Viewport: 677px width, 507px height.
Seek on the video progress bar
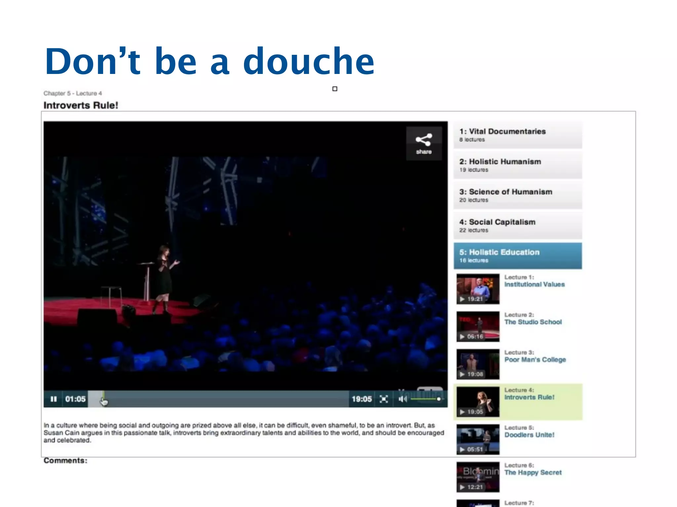218,399
